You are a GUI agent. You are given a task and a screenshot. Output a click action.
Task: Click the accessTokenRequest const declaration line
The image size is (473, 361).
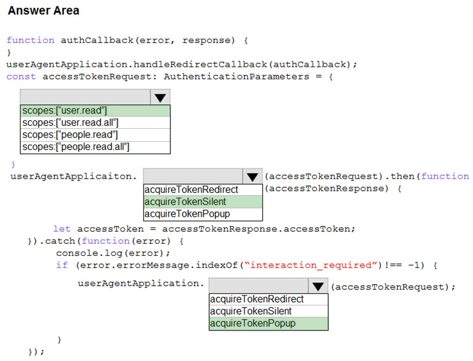[169, 76]
